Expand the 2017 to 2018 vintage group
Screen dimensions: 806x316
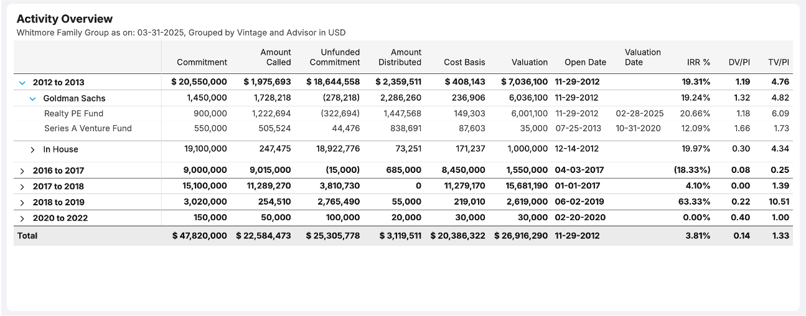[x=22, y=186]
